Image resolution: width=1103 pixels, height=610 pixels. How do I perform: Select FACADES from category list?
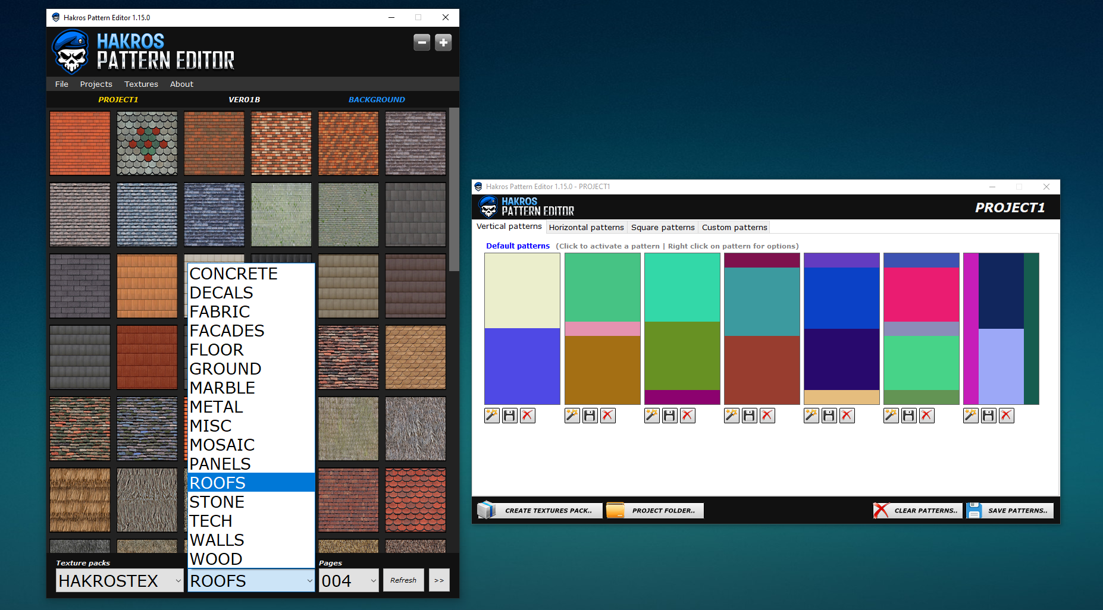tap(251, 331)
